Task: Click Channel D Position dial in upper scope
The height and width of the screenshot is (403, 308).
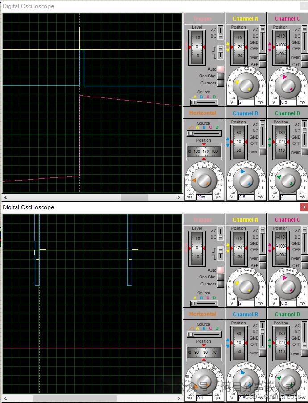Action: point(281,142)
